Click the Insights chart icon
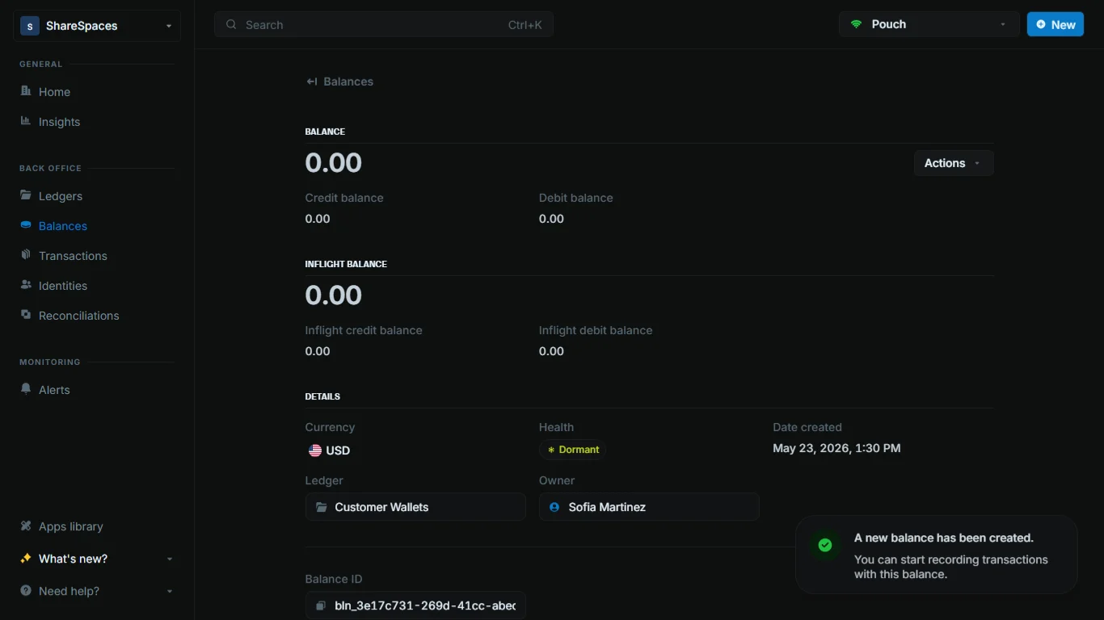Viewport: 1104px width, 620px height. click(x=26, y=121)
